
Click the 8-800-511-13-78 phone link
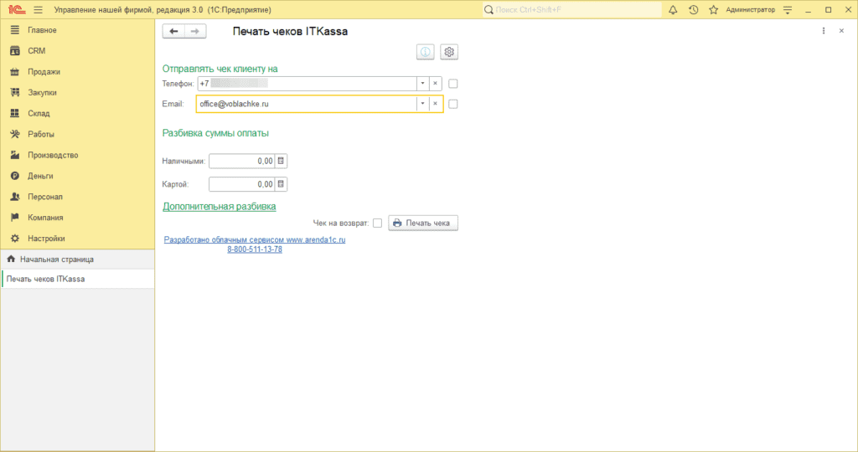click(255, 249)
